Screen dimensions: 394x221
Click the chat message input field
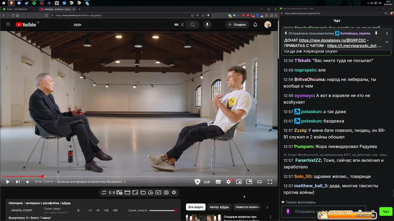click(324, 211)
